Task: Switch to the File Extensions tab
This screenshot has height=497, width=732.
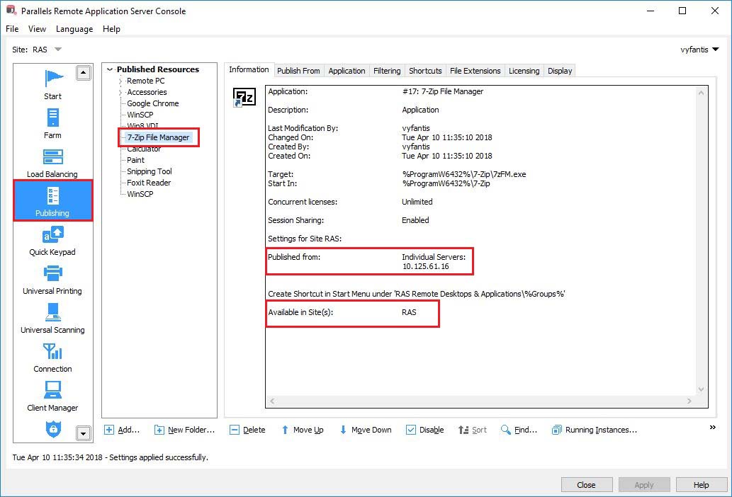Action: tap(475, 71)
